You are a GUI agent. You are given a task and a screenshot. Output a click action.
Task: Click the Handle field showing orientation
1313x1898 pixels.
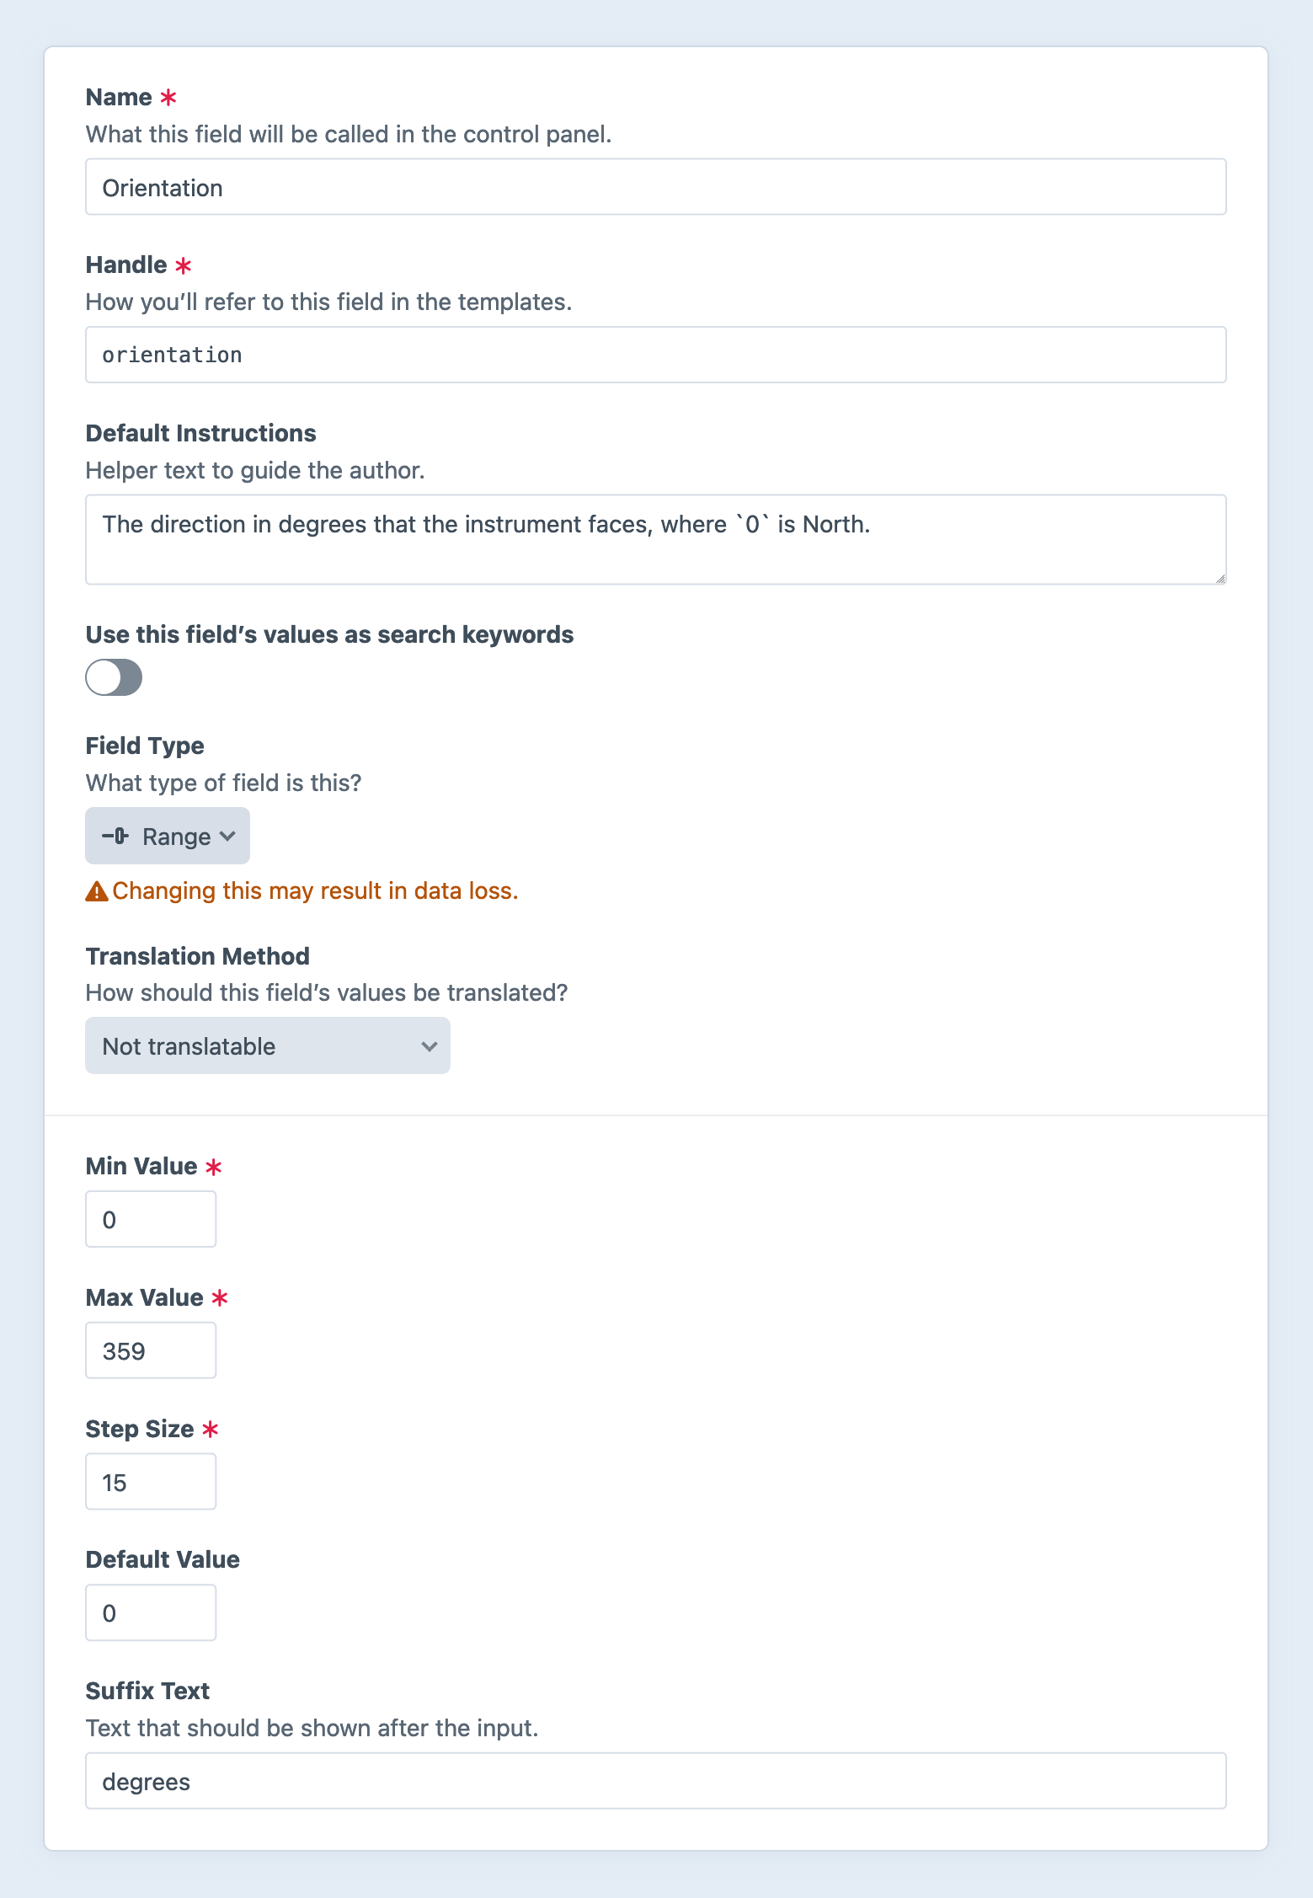coord(655,354)
